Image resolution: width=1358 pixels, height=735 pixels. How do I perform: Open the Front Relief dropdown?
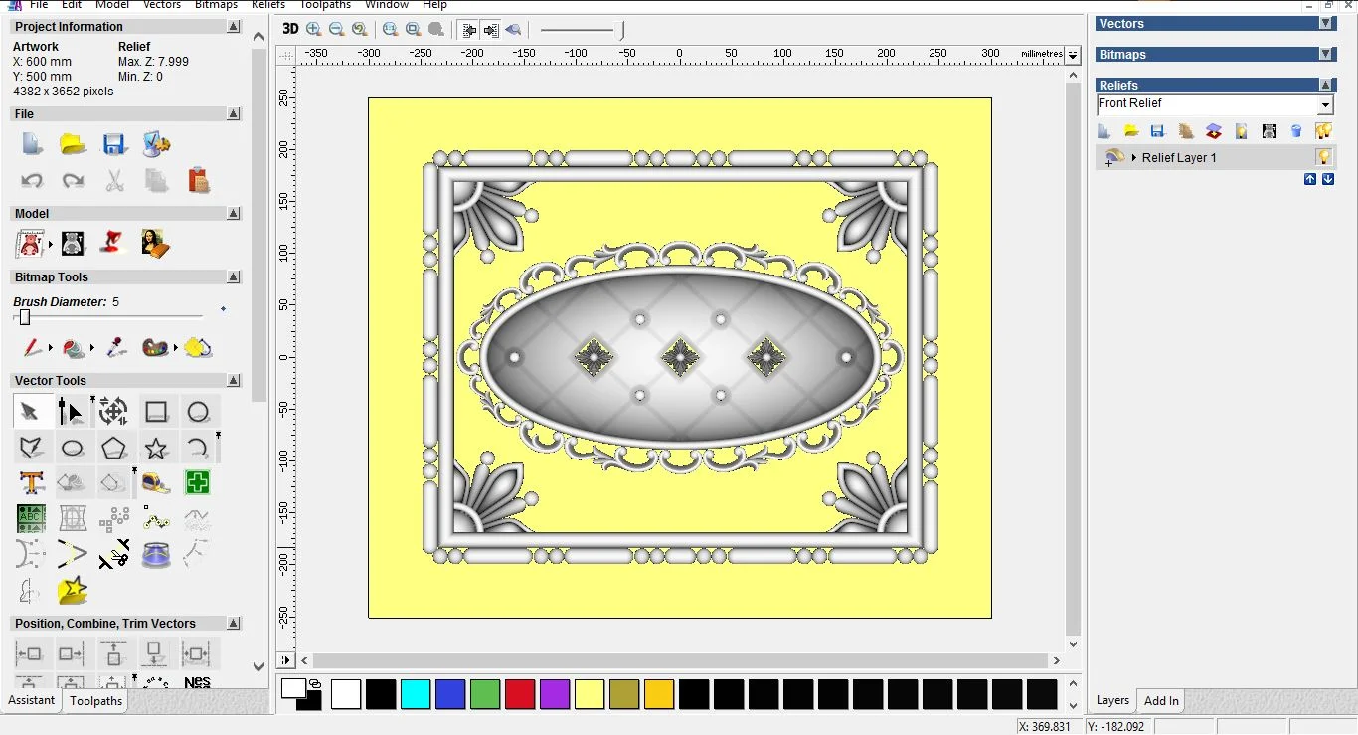tap(1325, 105)
